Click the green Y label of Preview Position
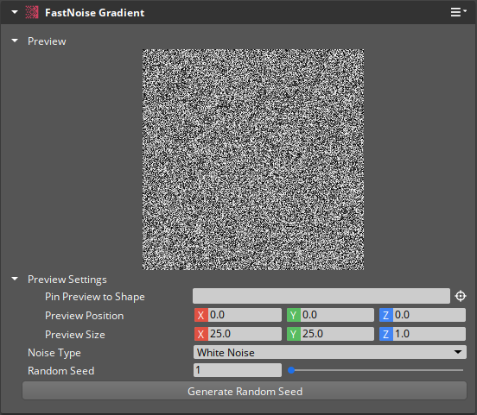 click(294, 315)
